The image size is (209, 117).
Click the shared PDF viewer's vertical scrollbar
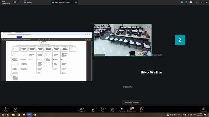pyautogui.click(x=92, y=60)
